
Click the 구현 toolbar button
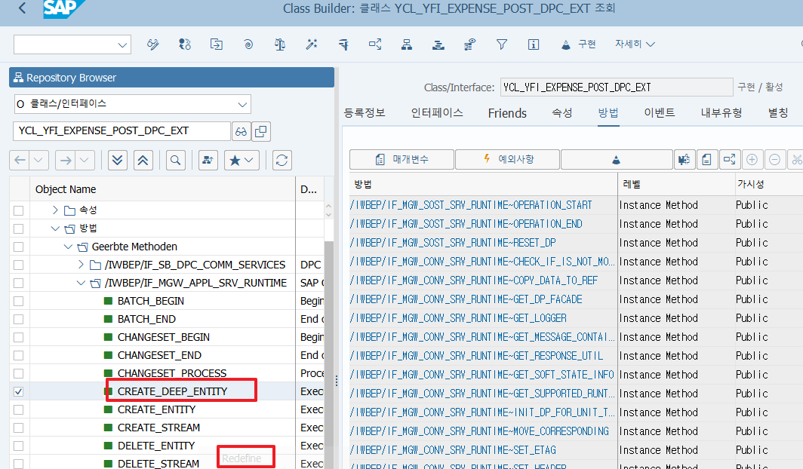(579, 44)
